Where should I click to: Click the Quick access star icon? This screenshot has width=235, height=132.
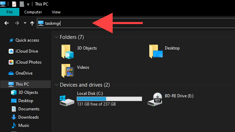pos(11,40)
